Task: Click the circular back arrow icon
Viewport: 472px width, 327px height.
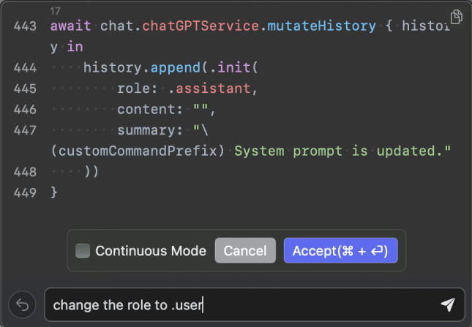Action: 22,305
